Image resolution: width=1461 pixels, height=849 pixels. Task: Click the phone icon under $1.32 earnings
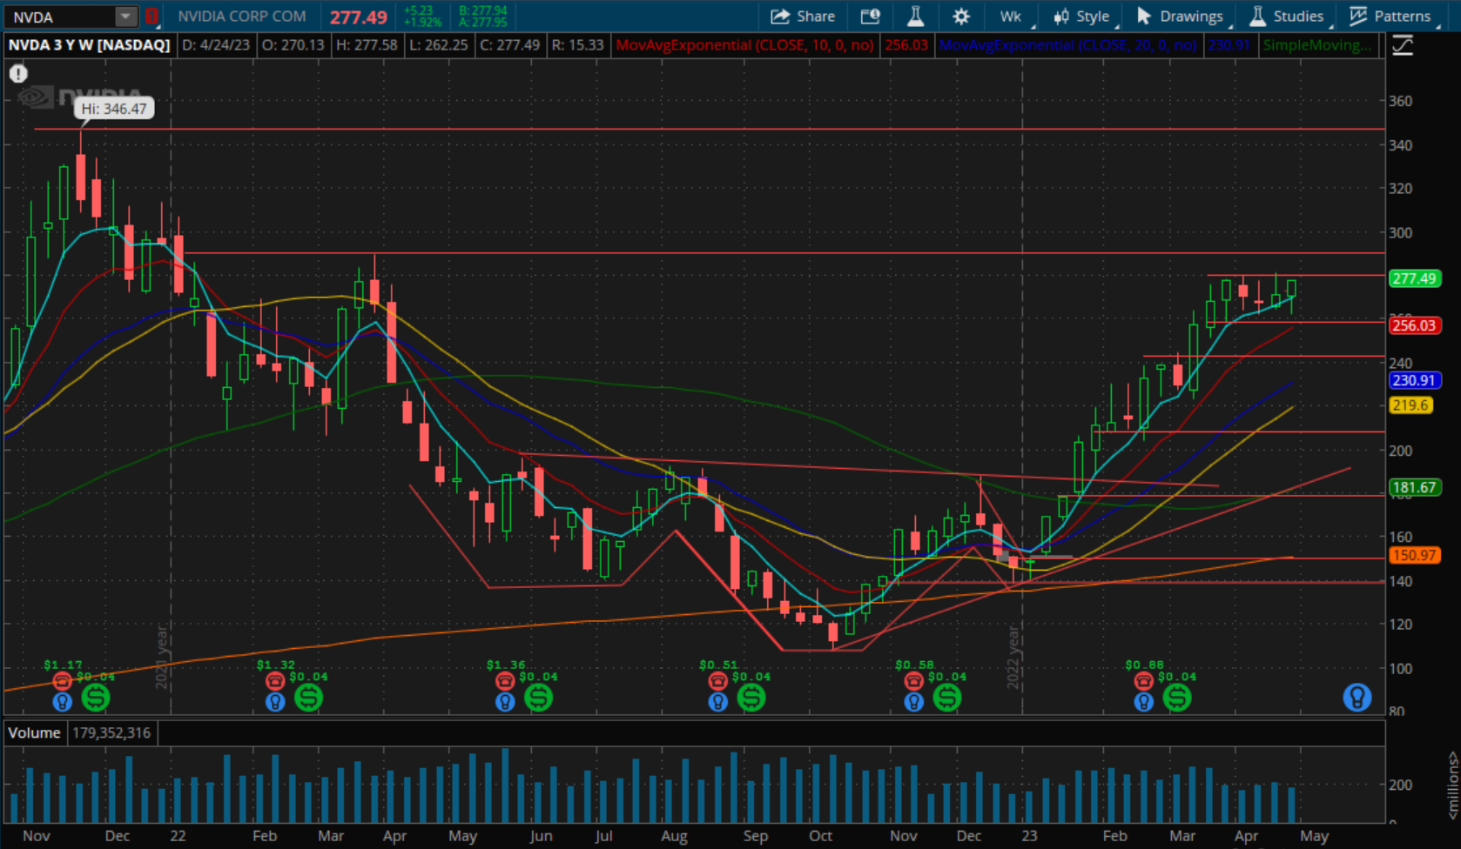274,680
